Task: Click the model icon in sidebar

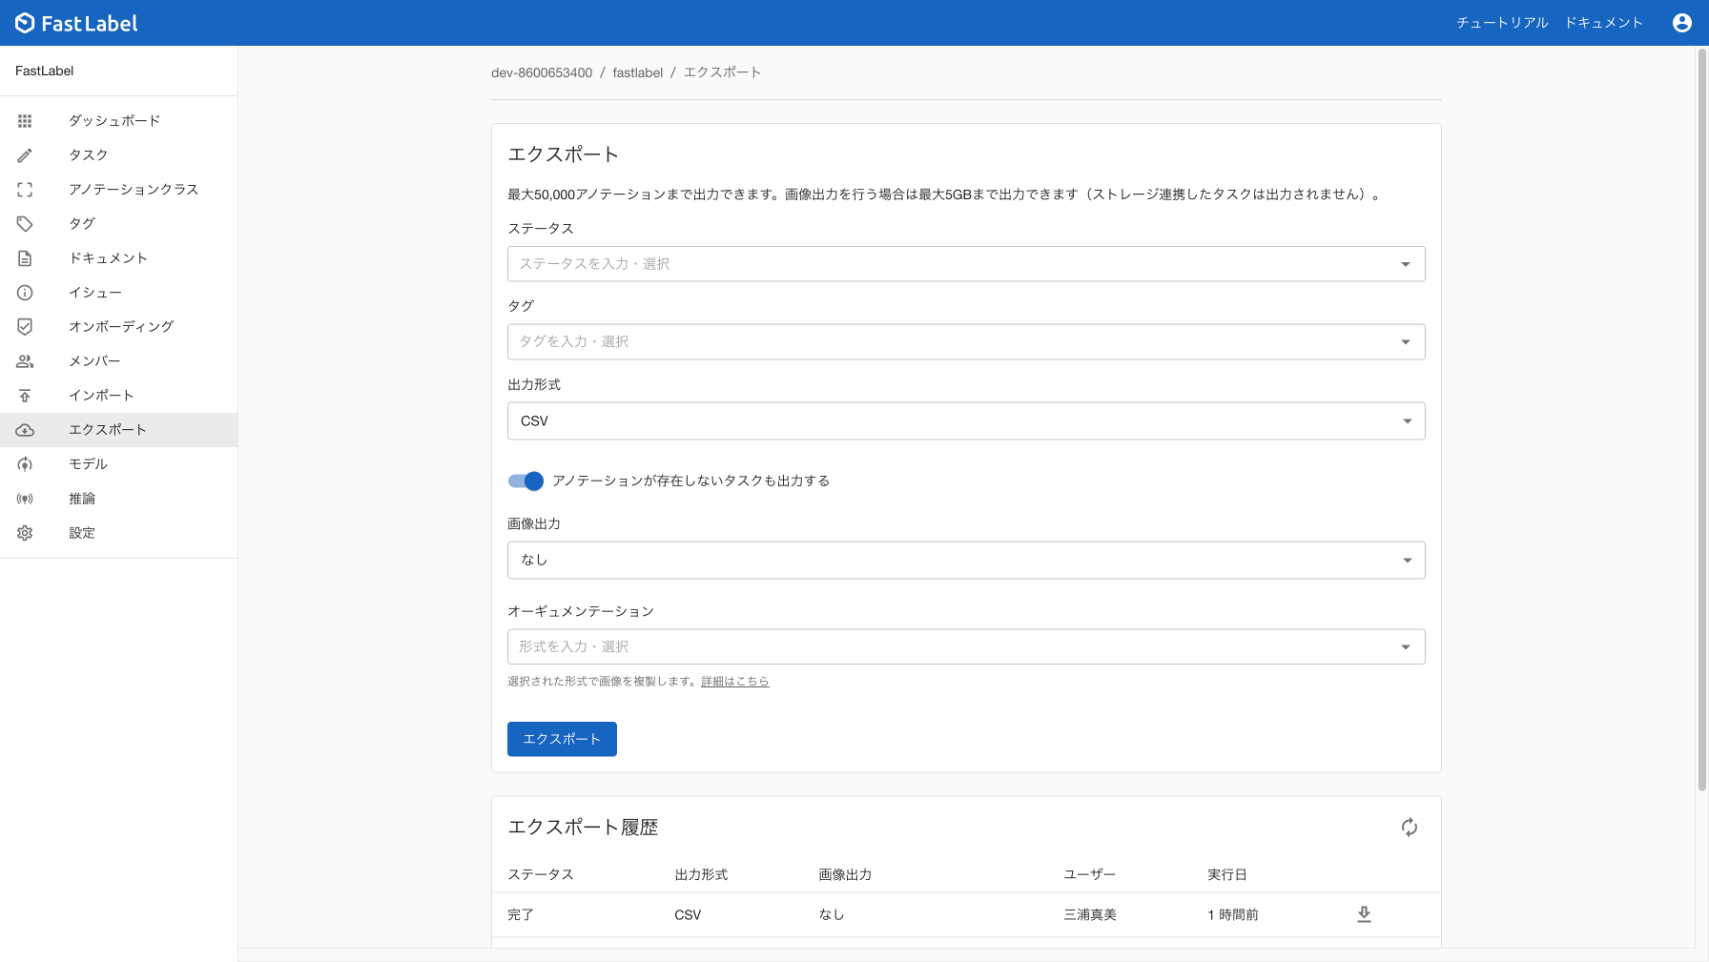Action: (25, 464)
